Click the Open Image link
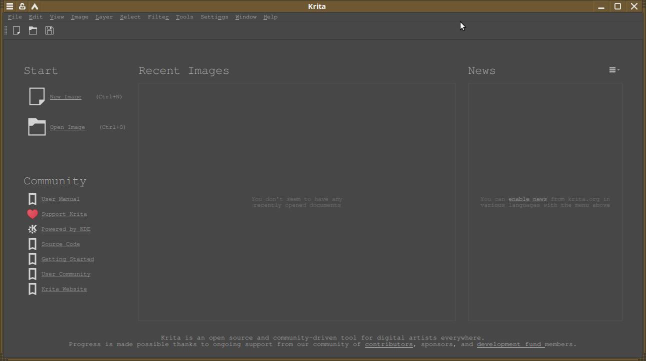Image resolution: width=646 pixels, height=361 pixels. point(67,127)
